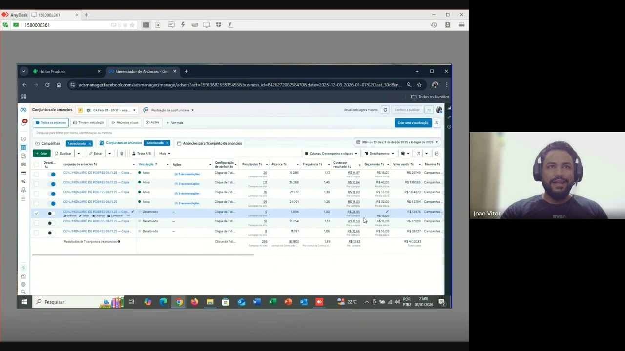Enable the deactivated ad set with 16 results
The height and width of the screenshot is (351, 625).
point(51,223)
